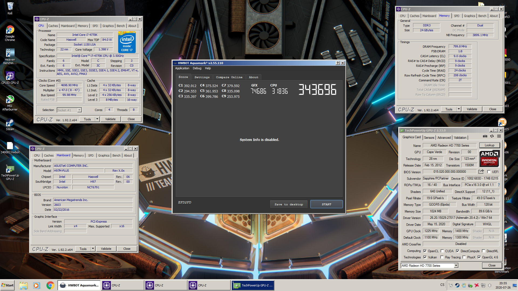This screenshot has height=291, width=518.
Task: Open the Steam desktop shortcut
Action: pyautogui.click(x=10, y=125)
